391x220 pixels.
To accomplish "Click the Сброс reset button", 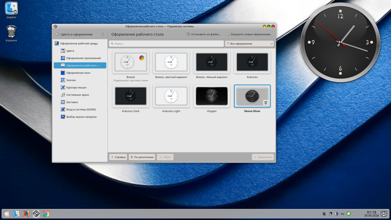I will pyautogui.click(x=165, y=157).
